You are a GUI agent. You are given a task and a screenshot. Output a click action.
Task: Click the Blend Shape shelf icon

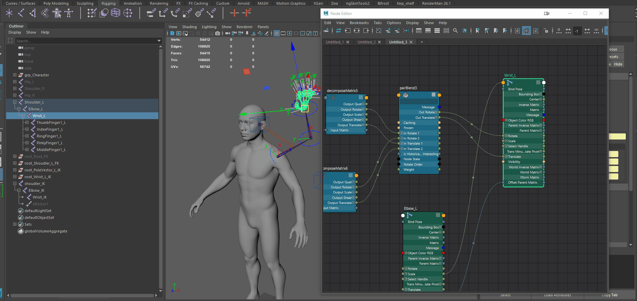pos(104,13)
